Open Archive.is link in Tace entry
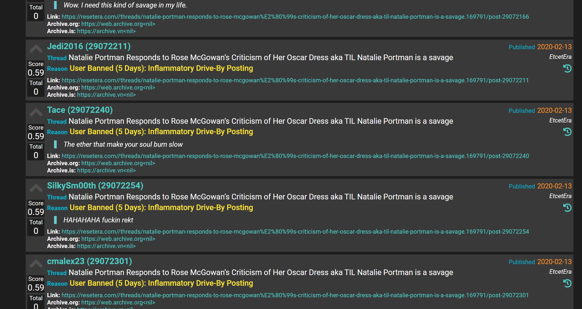This screenshot has height=309, width=582. [106, 170]
